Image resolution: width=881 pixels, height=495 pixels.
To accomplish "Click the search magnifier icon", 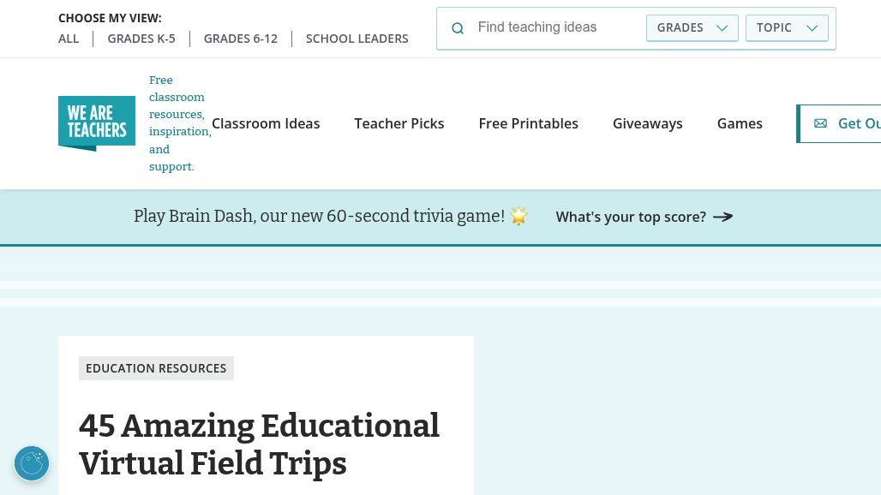I will point(458,28).
